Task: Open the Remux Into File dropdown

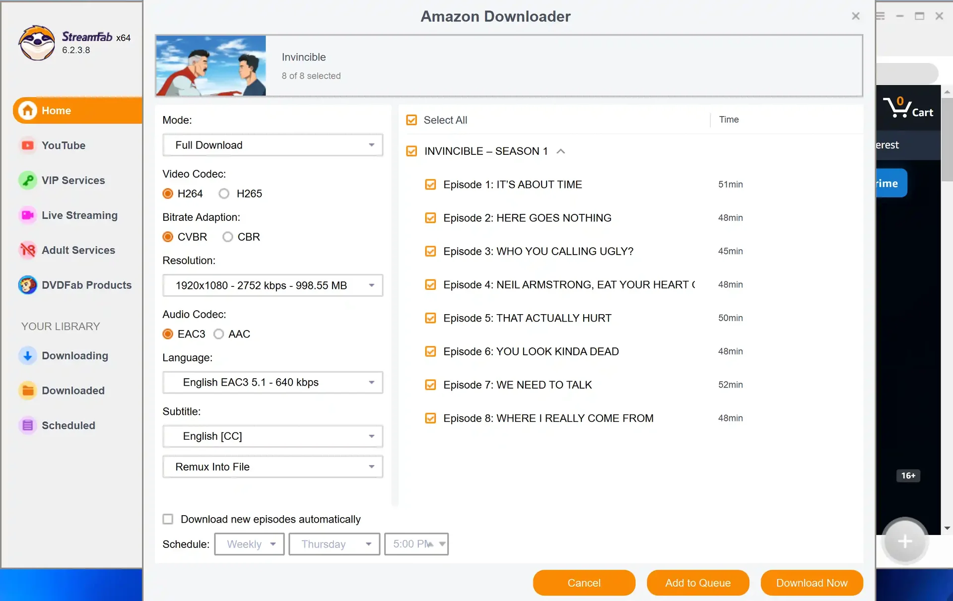Action: click(x=272, y=467)
